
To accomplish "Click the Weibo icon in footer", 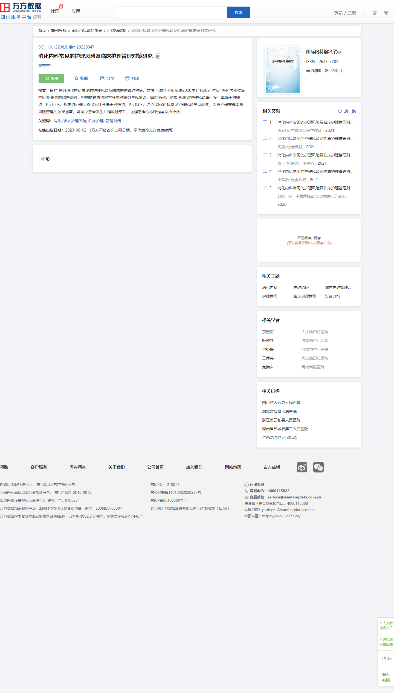I will pos(302,467).
